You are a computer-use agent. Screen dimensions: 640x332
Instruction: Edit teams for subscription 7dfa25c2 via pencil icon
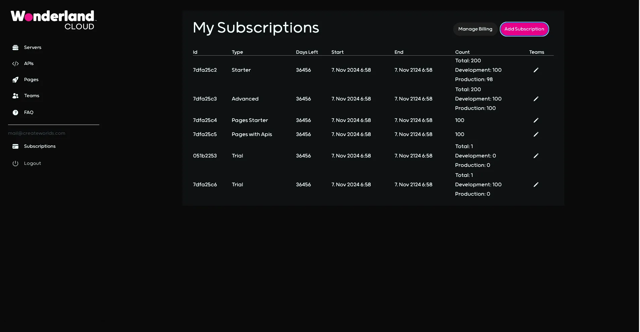click(x=536, y=70)
